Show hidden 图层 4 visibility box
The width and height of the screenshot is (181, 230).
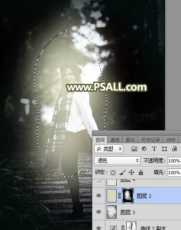point(99,181)
